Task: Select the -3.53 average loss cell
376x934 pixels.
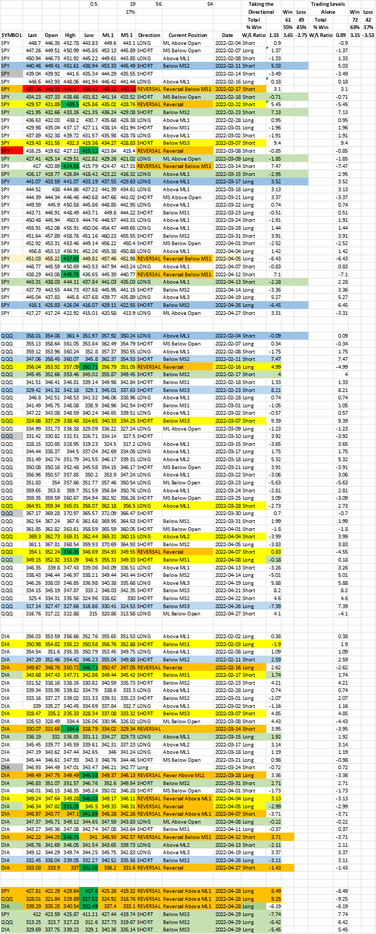Action: coord(368,35)
